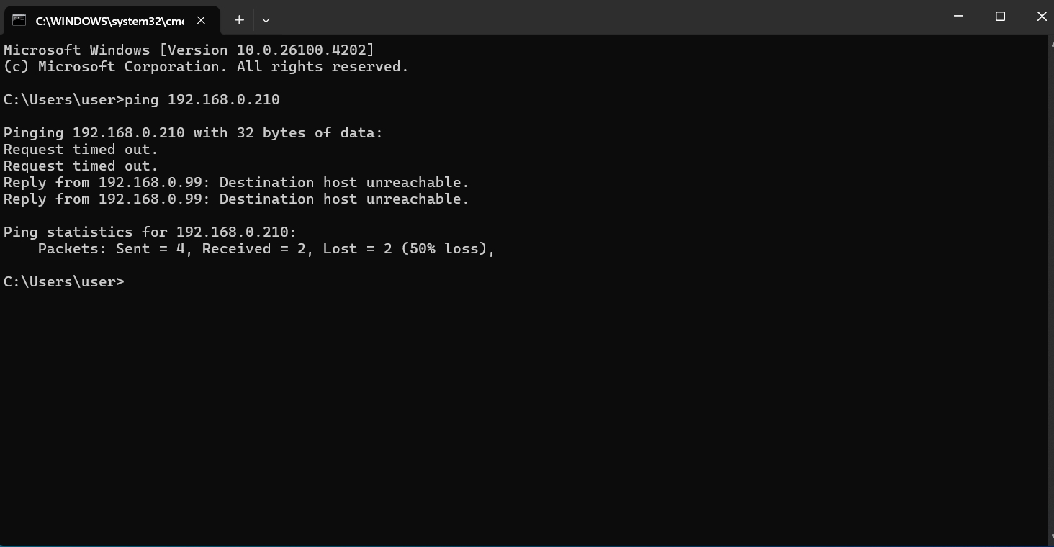This screenshot has width=1054, height=547.
Task: Open a new tab with plus button
Action: click(x=239, y=20)
